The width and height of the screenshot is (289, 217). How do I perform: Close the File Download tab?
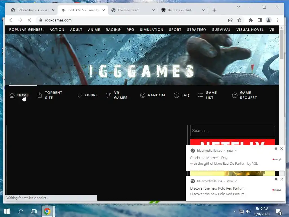click(x=154, y=10)
